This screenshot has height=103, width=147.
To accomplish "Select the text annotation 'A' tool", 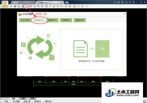I will (47, 6).
